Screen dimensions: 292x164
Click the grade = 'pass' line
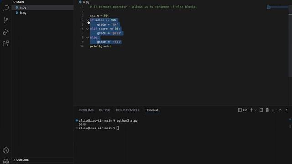109,33
